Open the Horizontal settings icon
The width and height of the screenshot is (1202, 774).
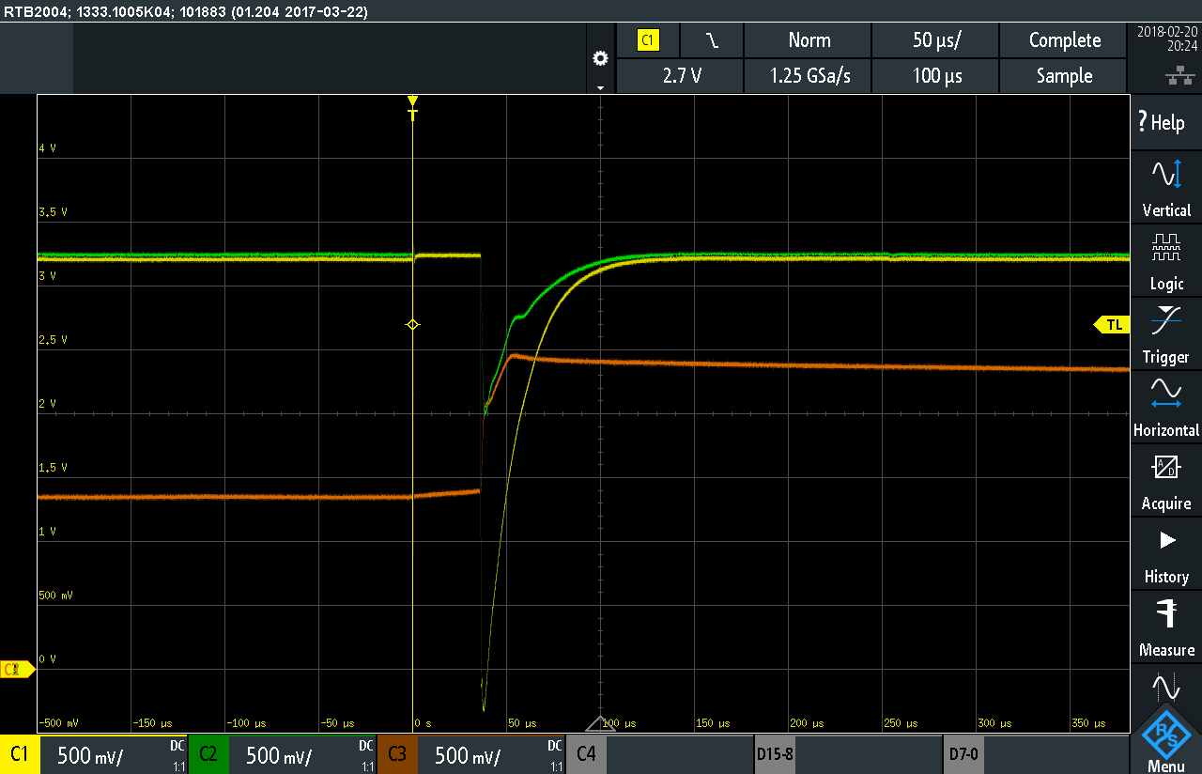pyautogui.click(x=1165, y=395)
